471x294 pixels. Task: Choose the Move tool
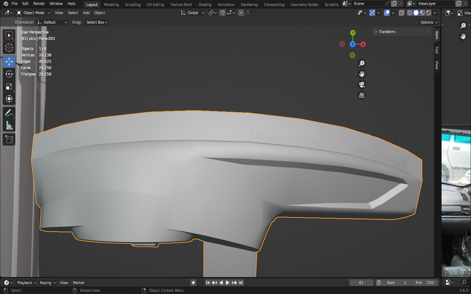click(9, 62)
